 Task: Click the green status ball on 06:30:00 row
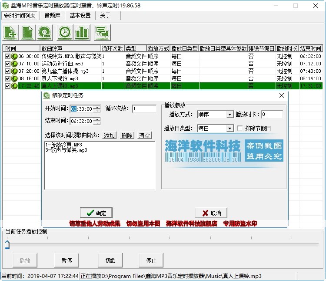point(14,56)
